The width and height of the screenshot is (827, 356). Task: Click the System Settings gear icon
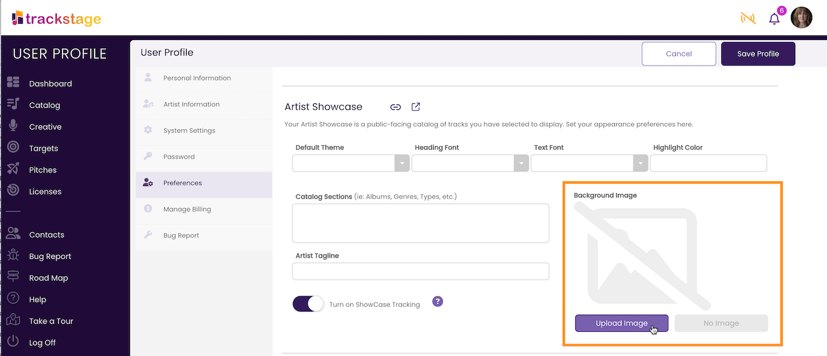(148, 130)
